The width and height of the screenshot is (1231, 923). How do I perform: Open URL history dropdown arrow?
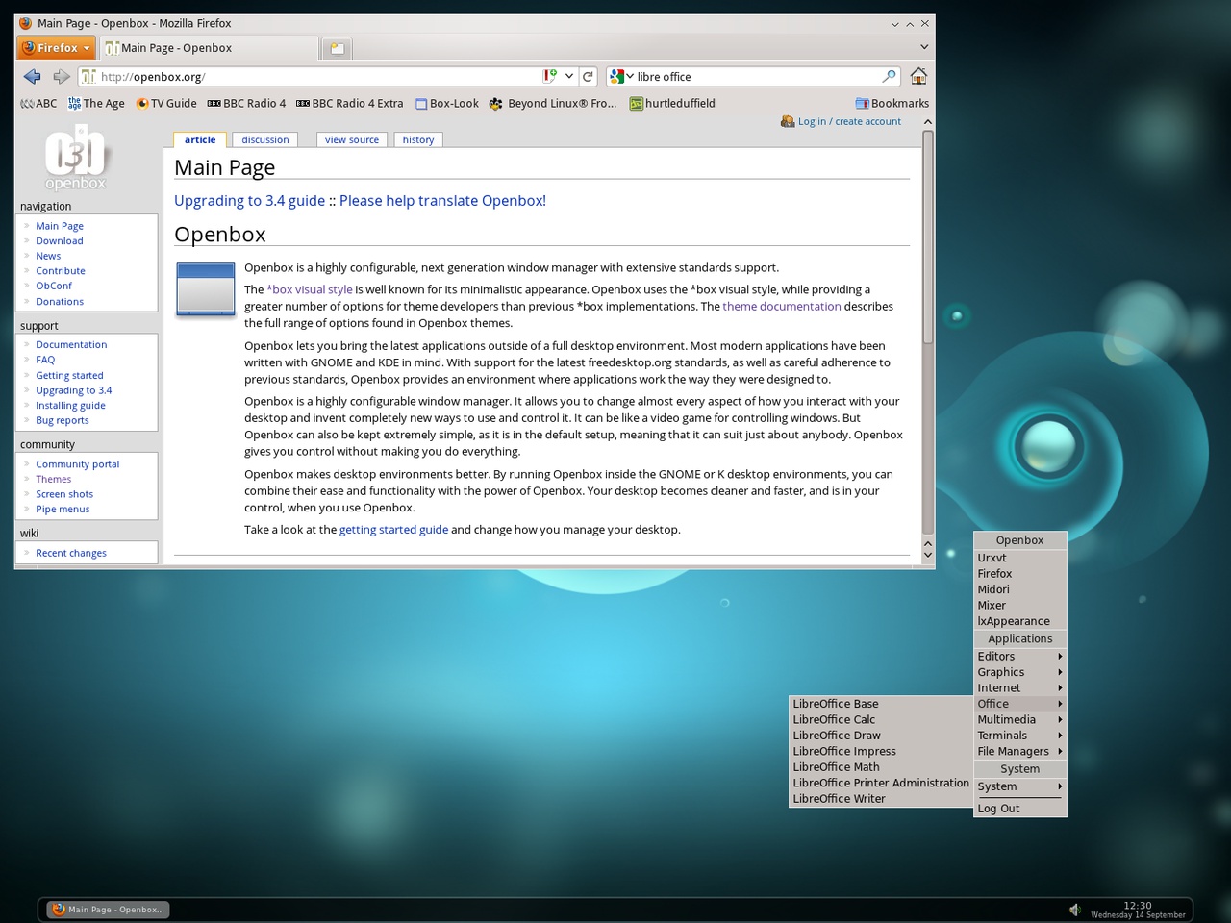pos(569,76)
